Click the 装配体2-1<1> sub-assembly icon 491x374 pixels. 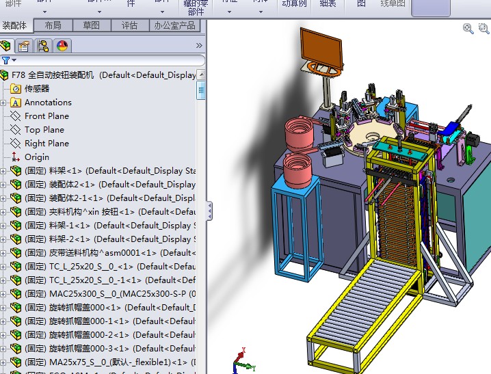pyautogui.click(x=16, y=198)
